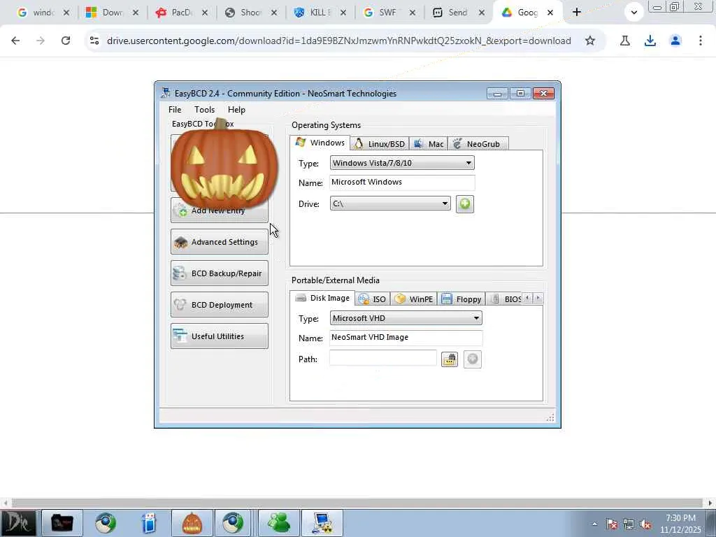Click the Microsoft Windows name field
The width and height of the screenshot is (716, 537).
click(402, 182)
